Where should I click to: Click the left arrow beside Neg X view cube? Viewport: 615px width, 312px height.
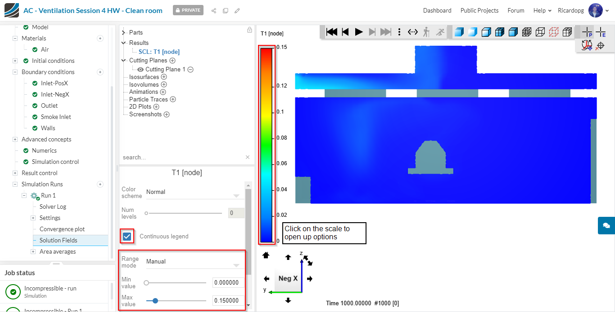[x=267, y=279]
